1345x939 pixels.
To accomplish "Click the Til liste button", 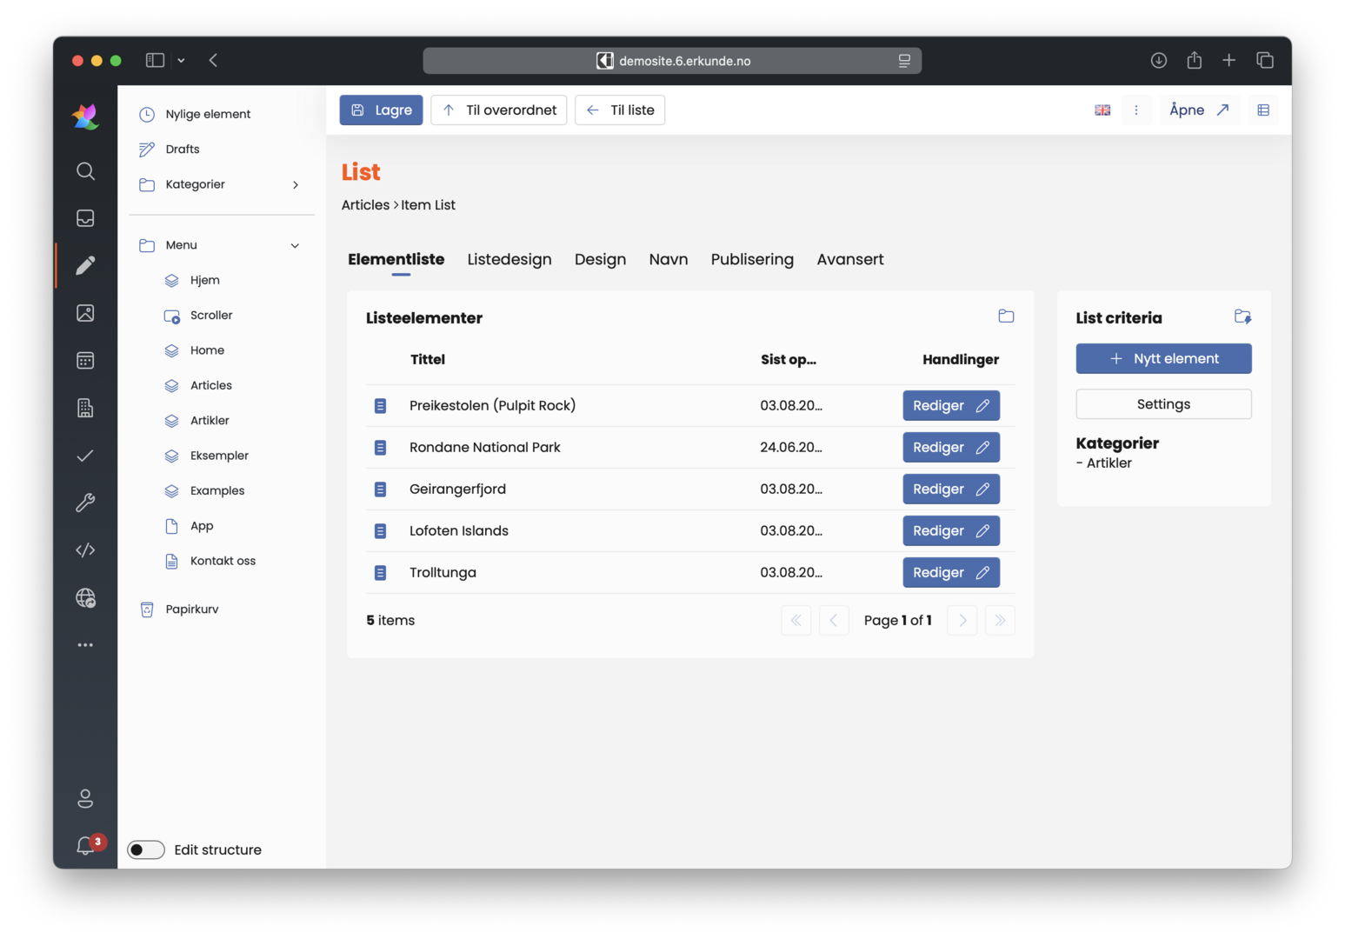I will [620, 110].
